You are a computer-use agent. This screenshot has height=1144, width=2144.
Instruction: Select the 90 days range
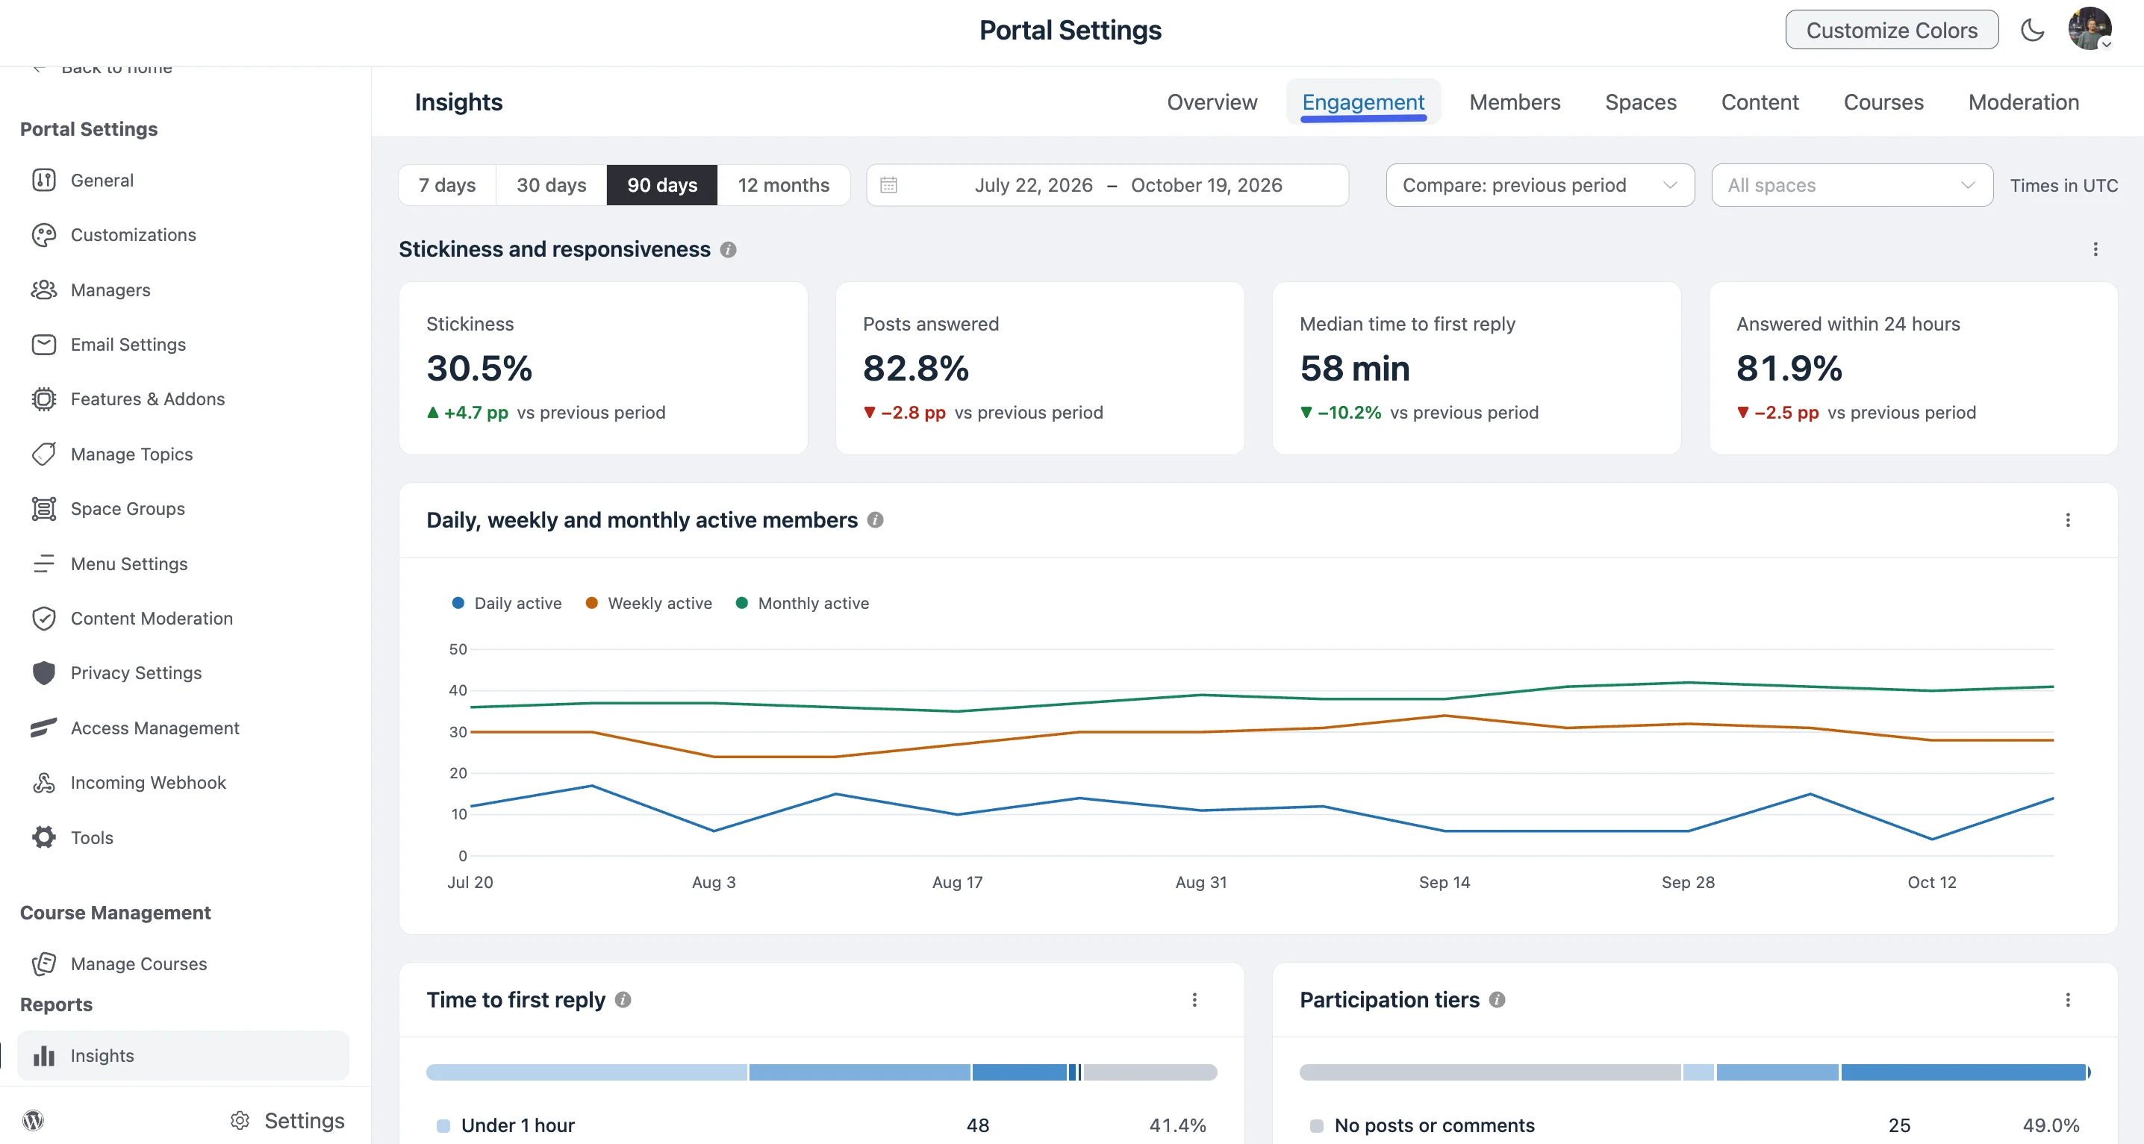click(661, 185)
